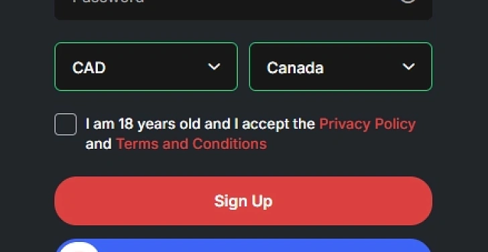
Task: Select the 'Canada' text in country box
Action: (295, 68)
